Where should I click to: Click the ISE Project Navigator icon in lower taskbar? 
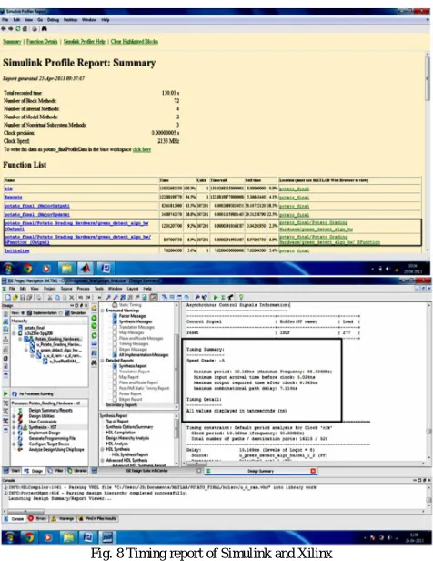point(106,537)
